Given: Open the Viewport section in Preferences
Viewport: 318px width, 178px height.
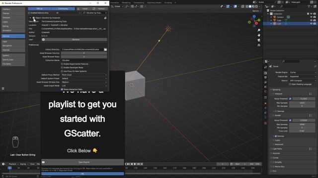Looking at the screenshot, I should click(13, 18).
